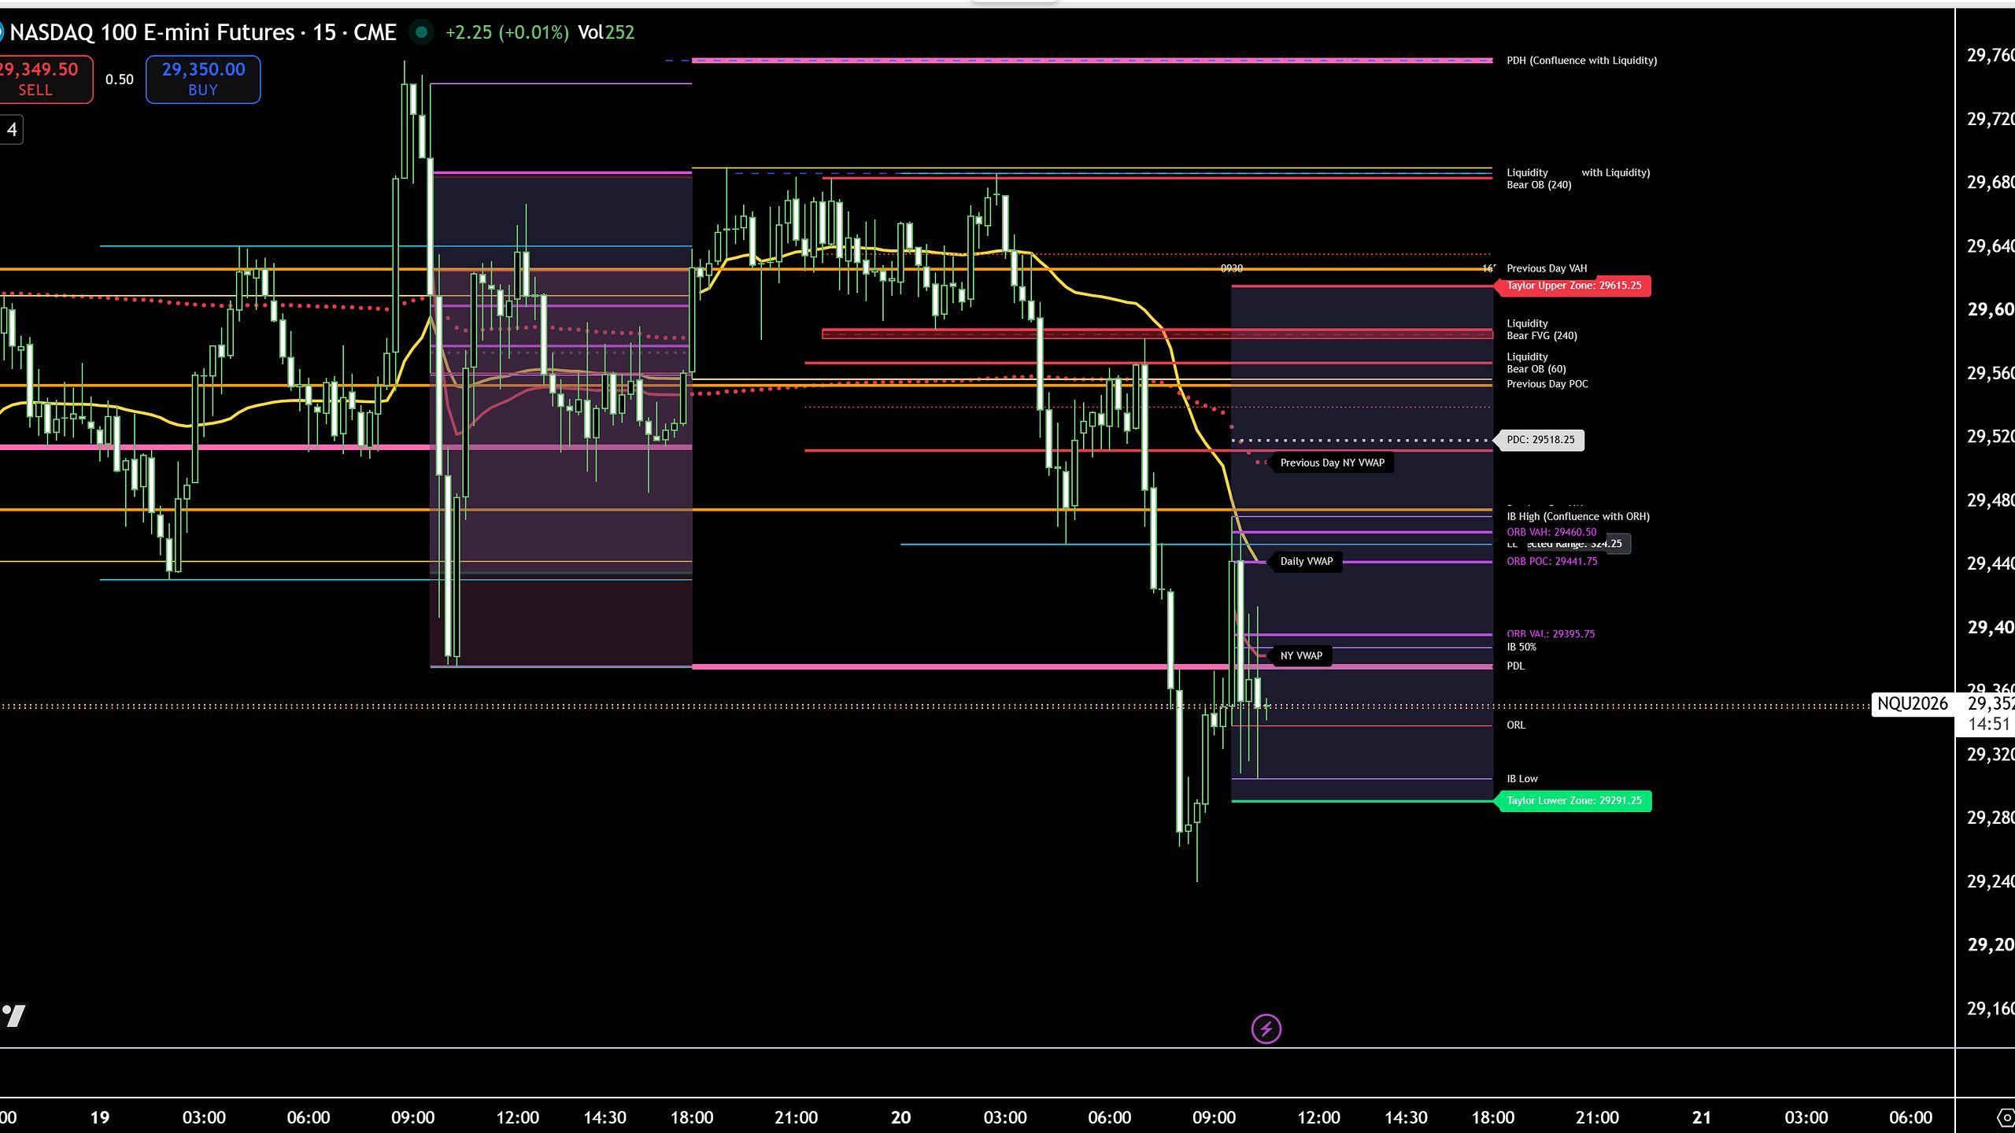Click the +2.25 (+0.01%) change value
Screen dimensions: 2015x1133
[507, 32]
